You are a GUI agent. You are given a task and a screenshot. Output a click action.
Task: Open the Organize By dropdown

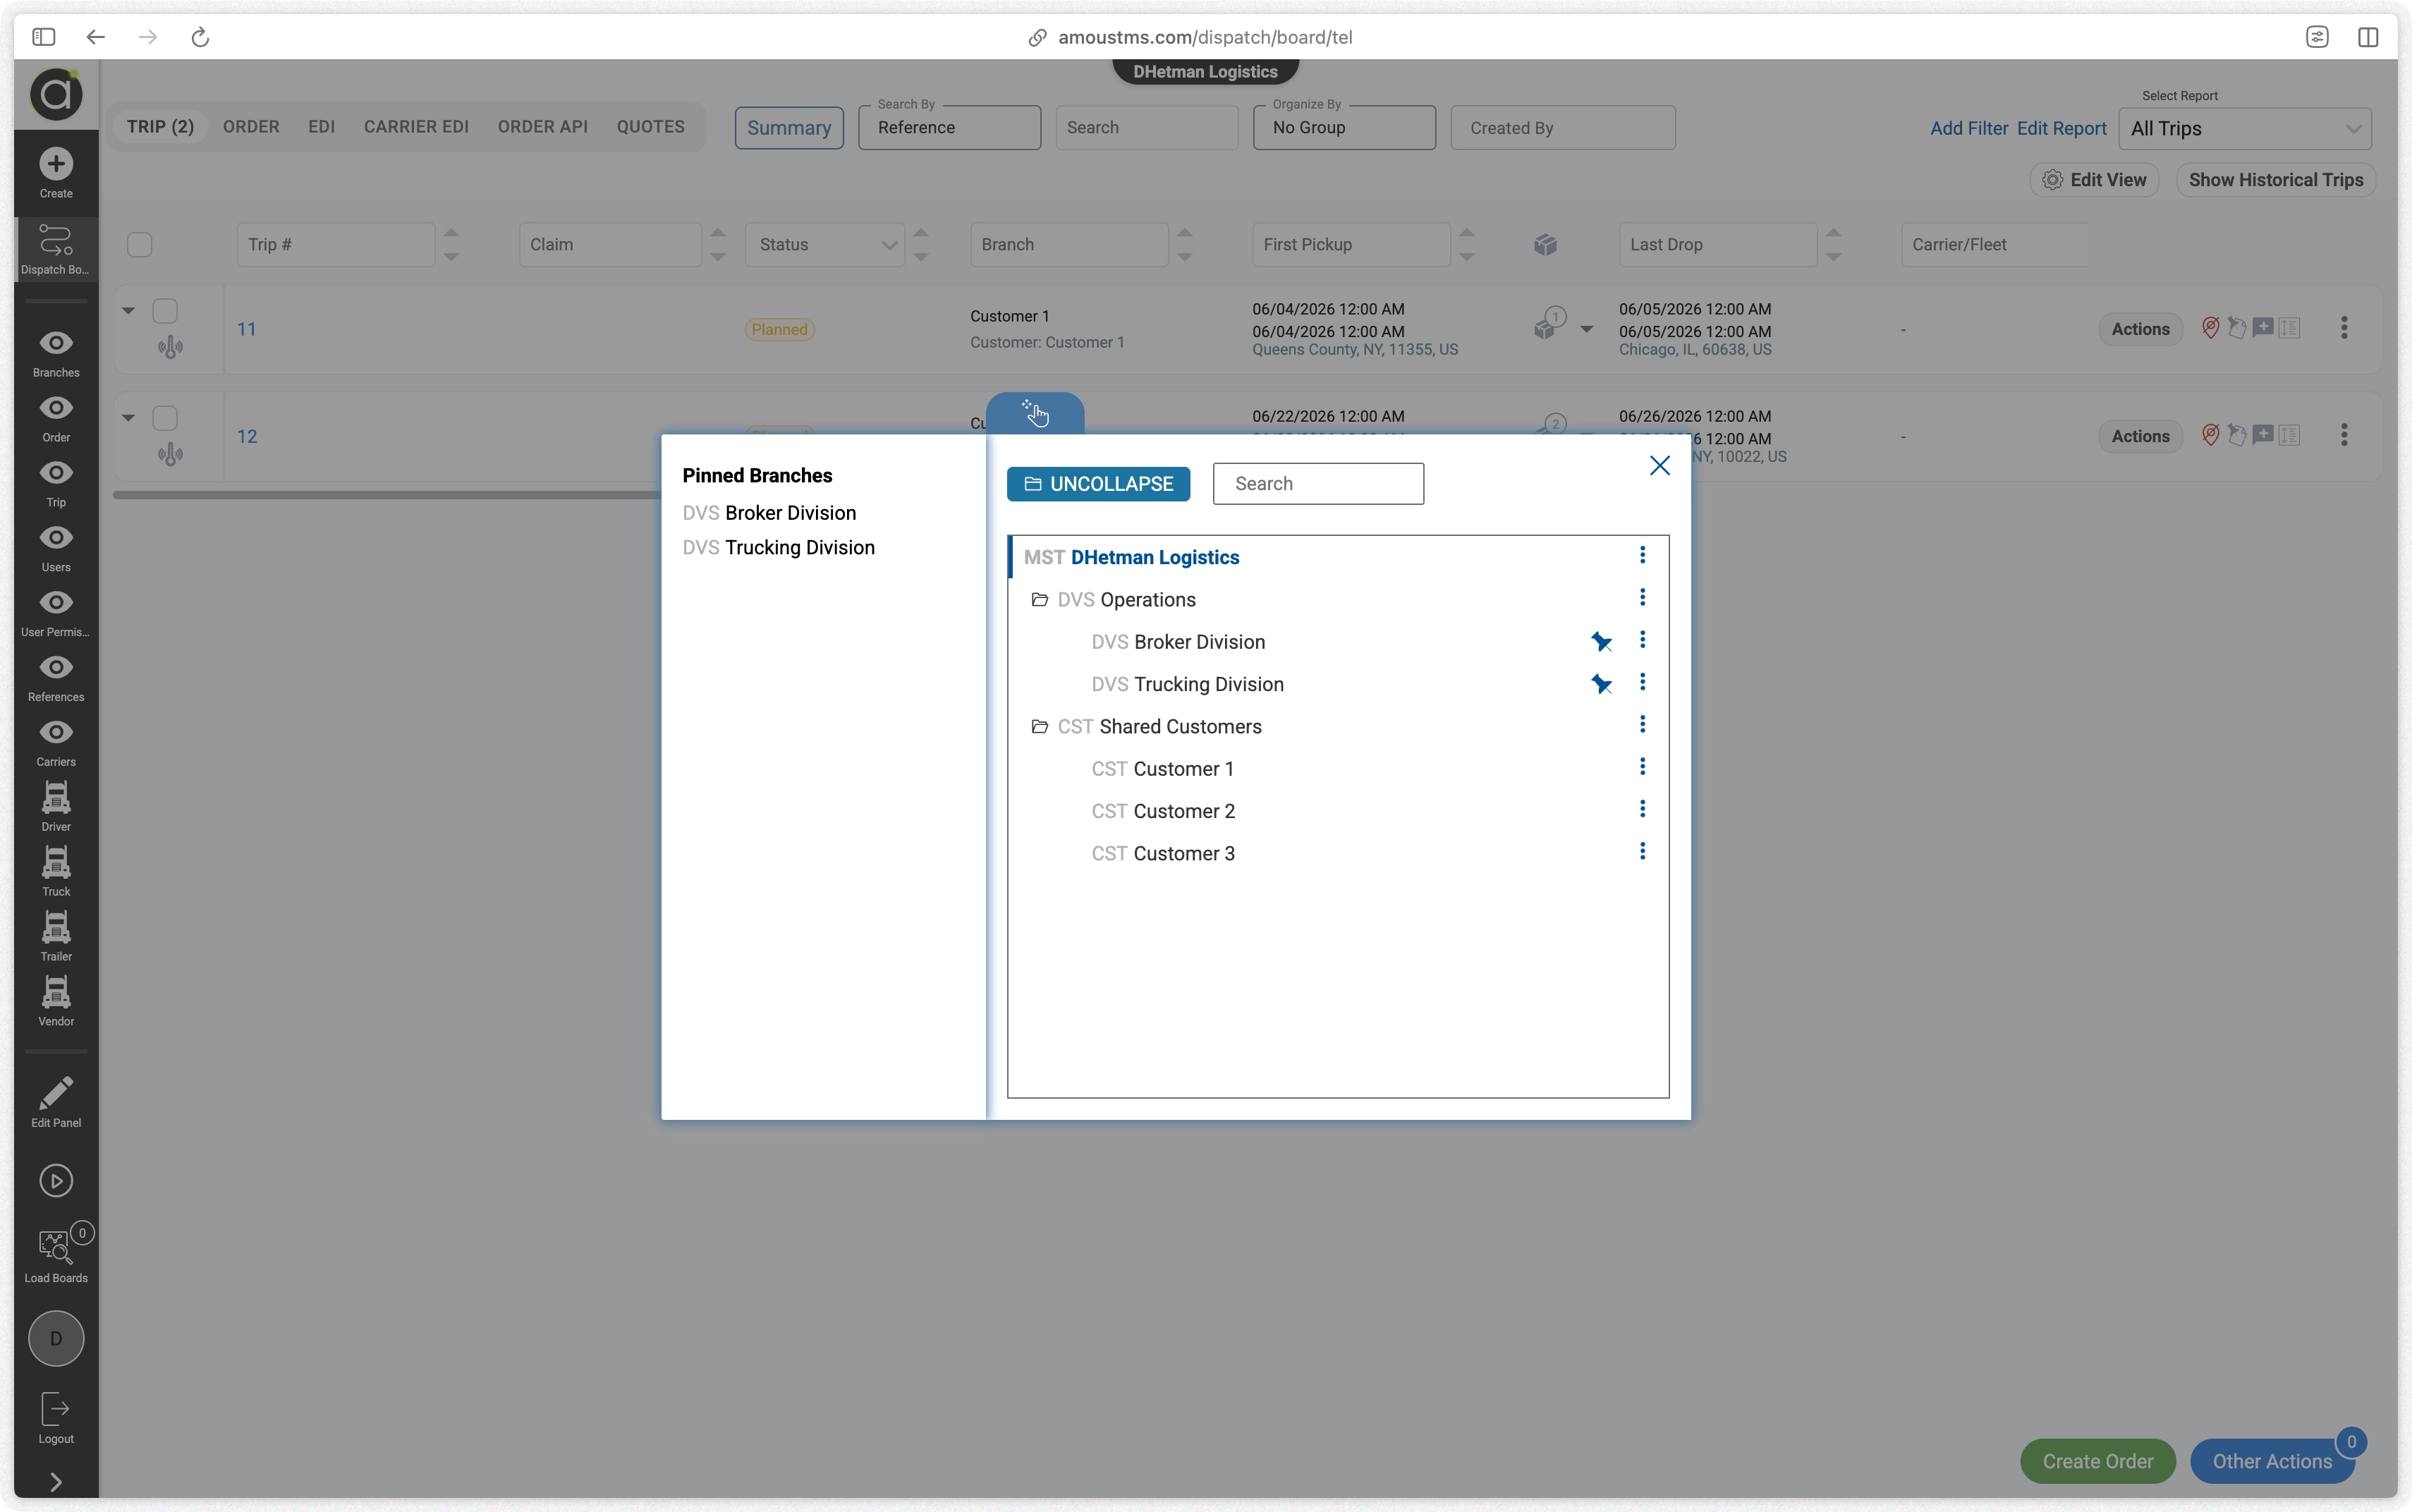pos(1344,128)
